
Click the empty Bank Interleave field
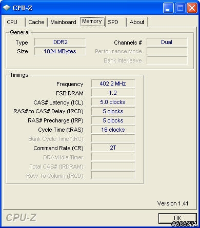pyautogui.click(x=167, y=60)
